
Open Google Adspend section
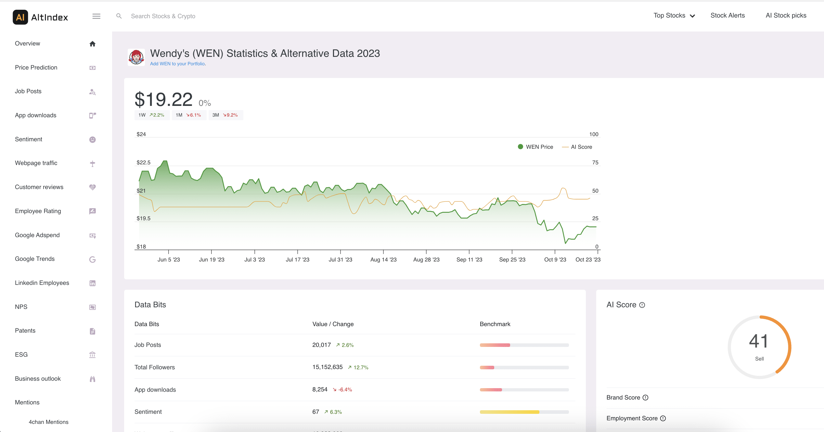point(37,235)
